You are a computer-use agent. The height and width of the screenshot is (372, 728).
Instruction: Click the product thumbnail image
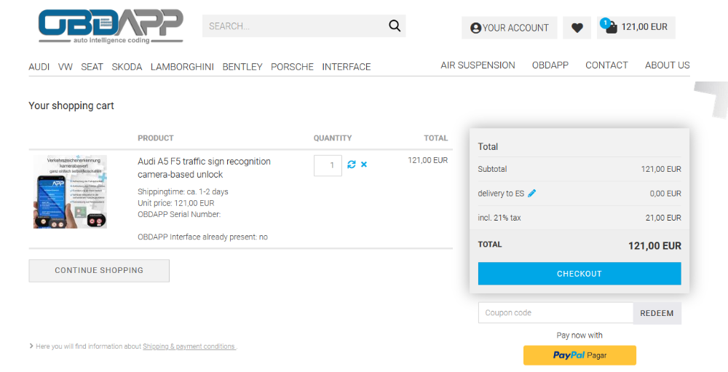click(70, 191)
